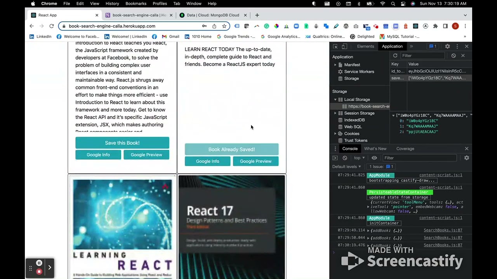Click the share icon in the address bar
497x279 pixels.
[x=214, y=26]
